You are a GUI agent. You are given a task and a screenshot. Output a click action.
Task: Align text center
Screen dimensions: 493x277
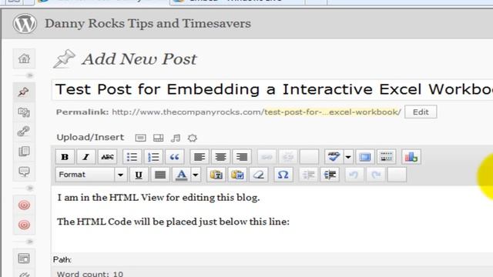pos(221,157)
